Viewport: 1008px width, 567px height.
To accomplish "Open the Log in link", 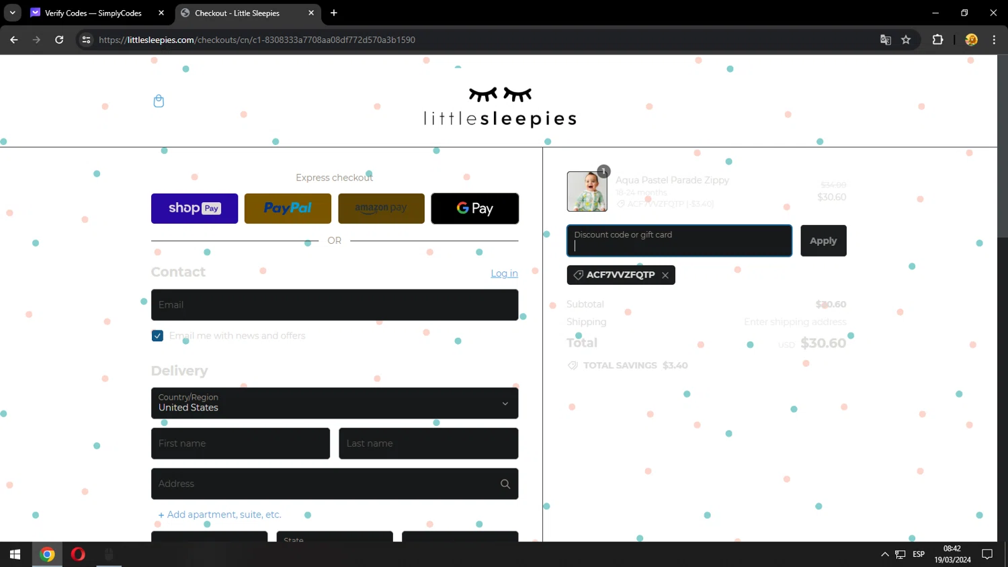I will click(504, 273).
